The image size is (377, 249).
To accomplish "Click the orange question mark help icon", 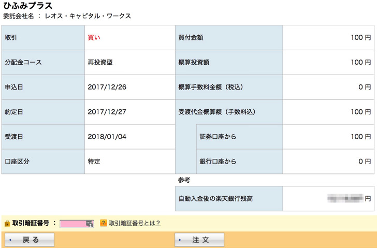I will [x=104, y=223].
